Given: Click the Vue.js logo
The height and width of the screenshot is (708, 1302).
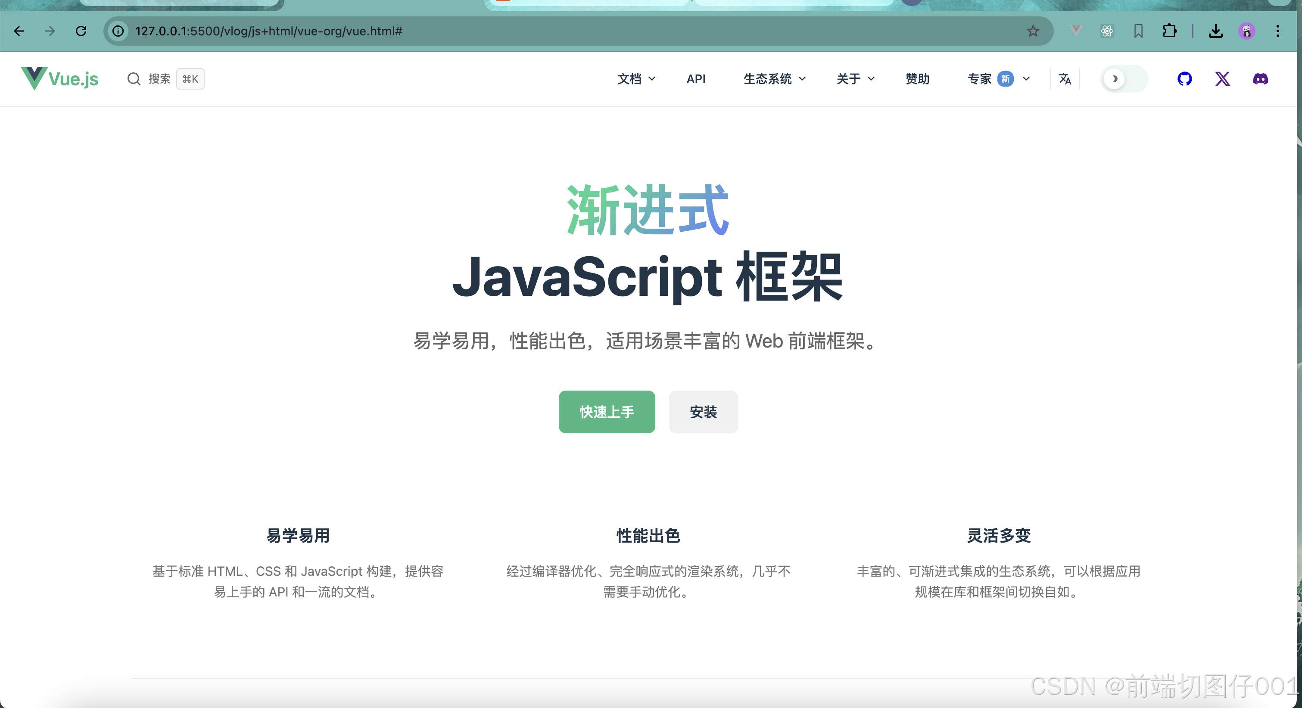Looking at the screenshot, I should 59,78.
